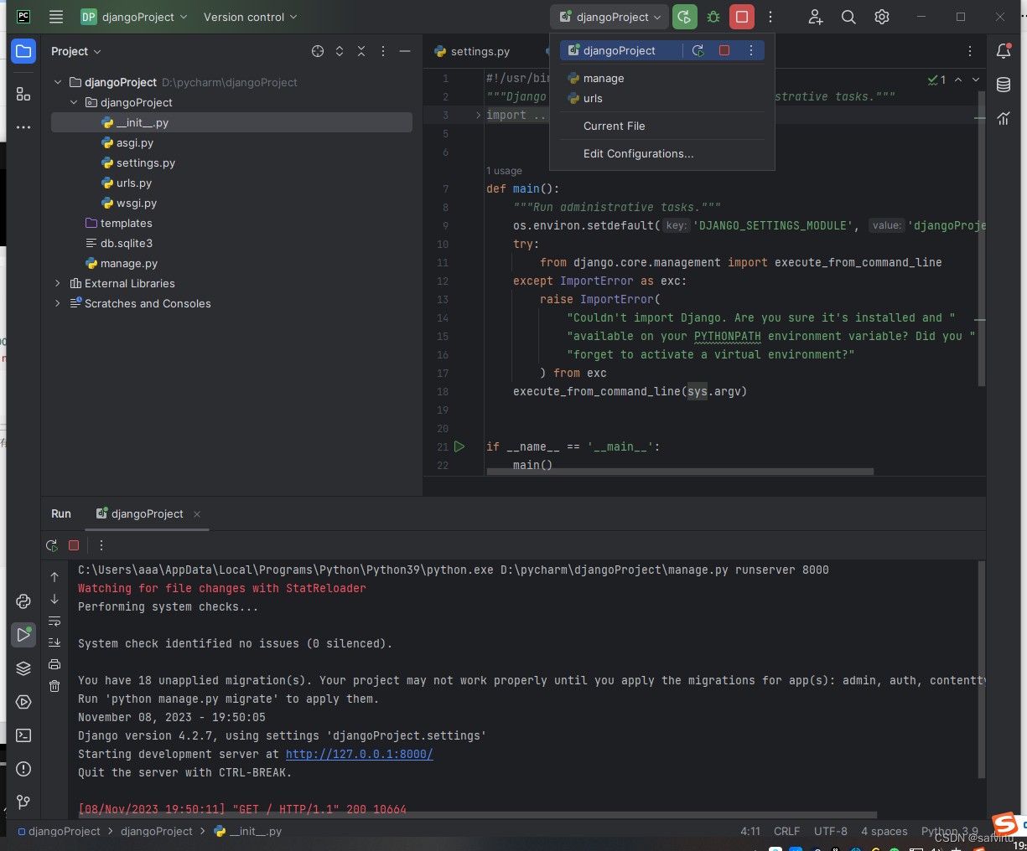Screen dimensions: 1027x851
Task: Collapse the inner djangoProject package
Action: tap(74, 102)
